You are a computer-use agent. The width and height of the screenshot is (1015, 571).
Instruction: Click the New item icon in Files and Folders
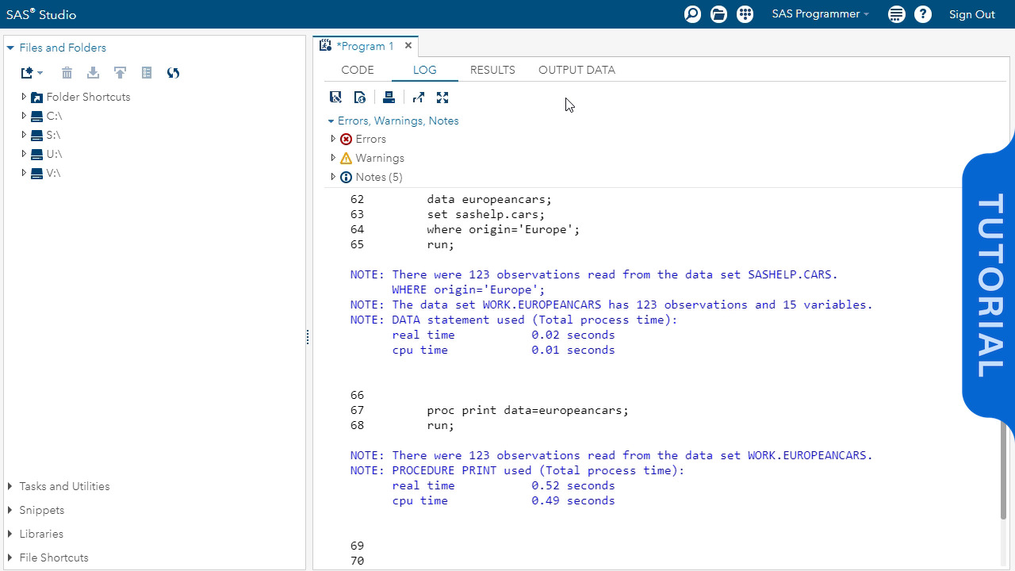[27, 73]
